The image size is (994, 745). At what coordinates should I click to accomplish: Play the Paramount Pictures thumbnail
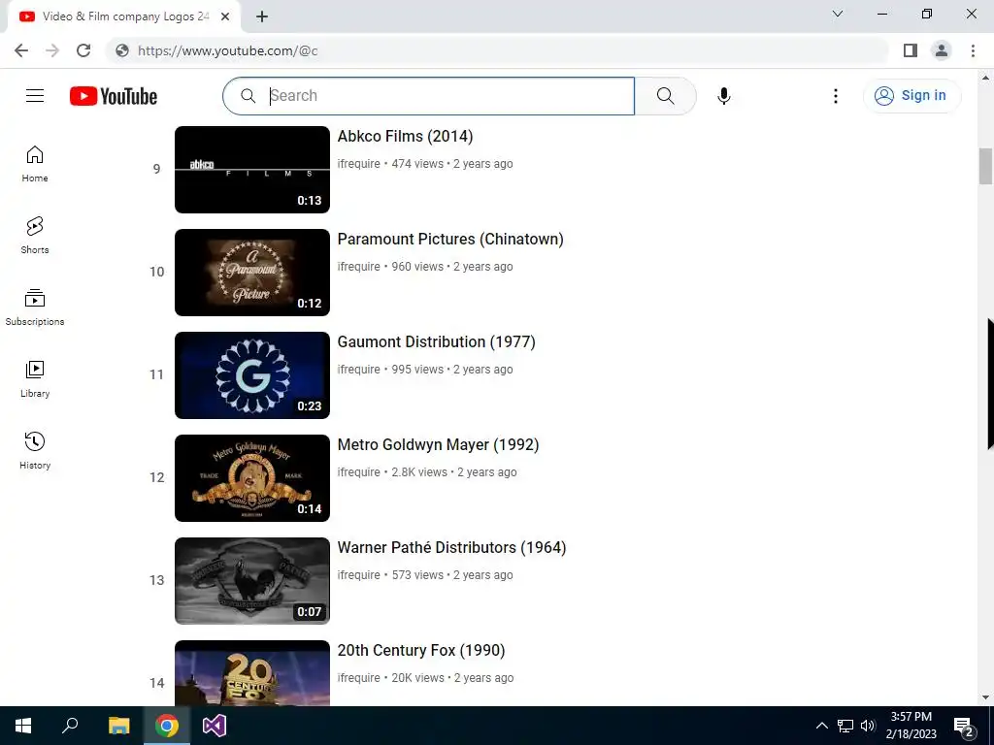tap(252, 273)
